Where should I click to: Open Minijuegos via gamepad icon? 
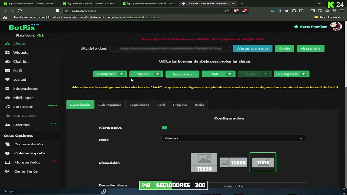[8, 97]
